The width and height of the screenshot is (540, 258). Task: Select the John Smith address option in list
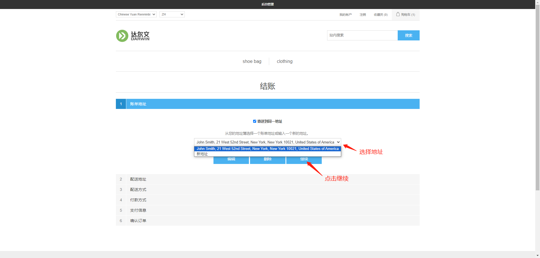pos(267,149)
